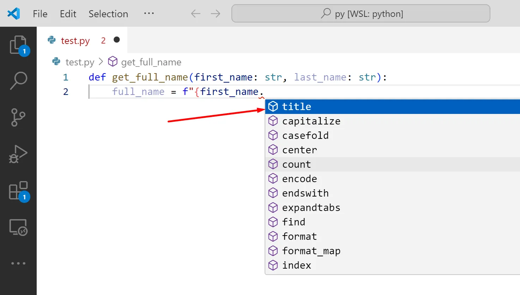The height and width of the screenshot is (295, 520).
Task: Open the Explorer view in activity bar
Action: point(18,45)
